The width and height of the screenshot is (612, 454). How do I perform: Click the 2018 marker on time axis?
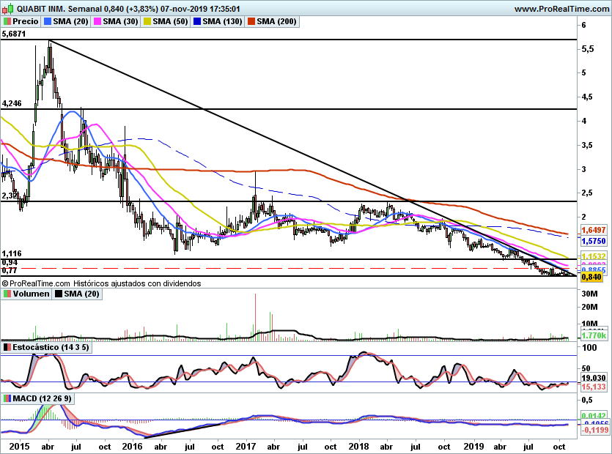(359, 446)
